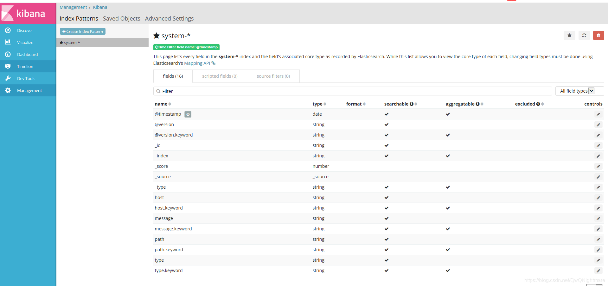Refresh the field list button
This screenshot has height=286, width=608.
coord(584,35)
